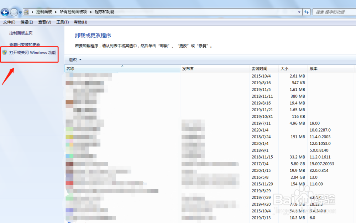Click the greyed forward navigation arrow
Image resolution: width=356 pixels, height=223 pixels.
click(14, 12)
